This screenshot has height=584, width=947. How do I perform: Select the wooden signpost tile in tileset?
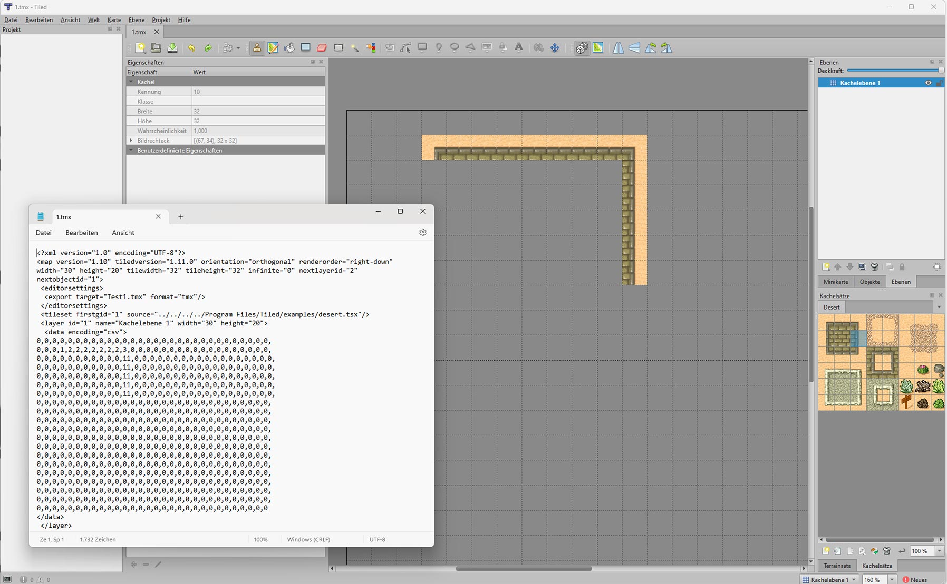coord(906,402)
